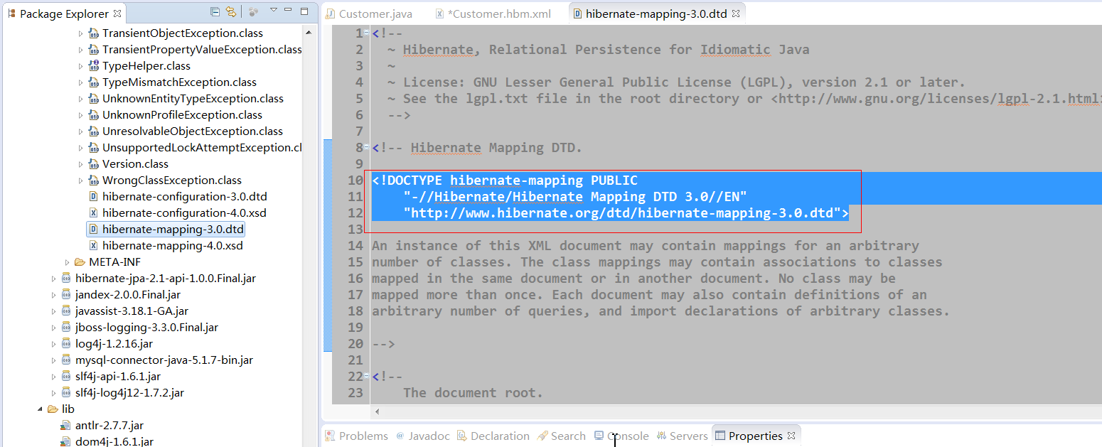This screenshot has height=447, width=1102.
Task: Expand hibernate-jpa-2.1-api-1.0.0.Final.jar
Action: (x=53, y=279)
